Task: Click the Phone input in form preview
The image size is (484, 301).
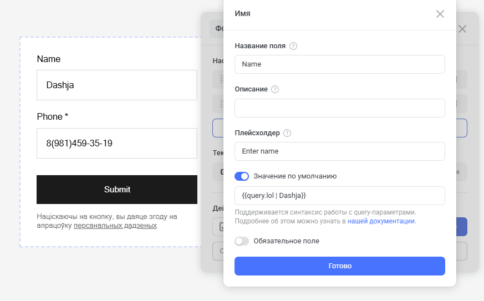Action: 117,143
